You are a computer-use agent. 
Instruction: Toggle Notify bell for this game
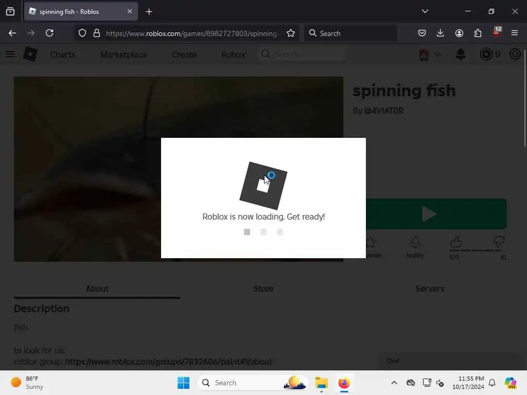click(x=415, y=247)
